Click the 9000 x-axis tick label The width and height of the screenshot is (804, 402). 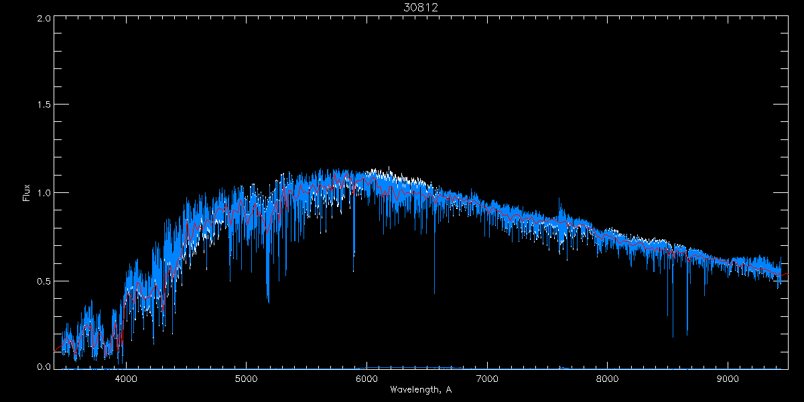click(728, 378)
